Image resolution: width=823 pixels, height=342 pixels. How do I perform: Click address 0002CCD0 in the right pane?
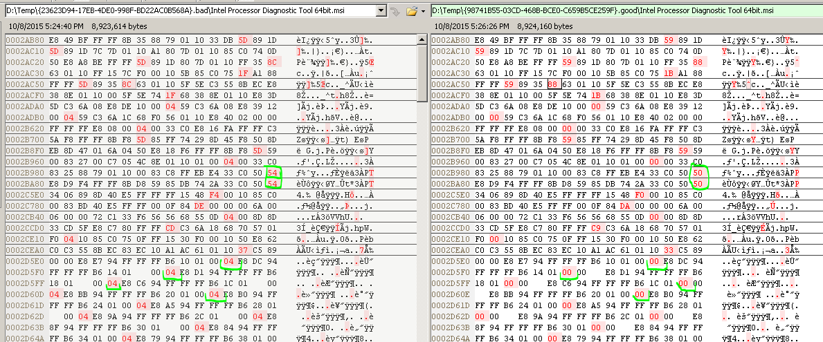pyautogui.click(x=449, y=229)
